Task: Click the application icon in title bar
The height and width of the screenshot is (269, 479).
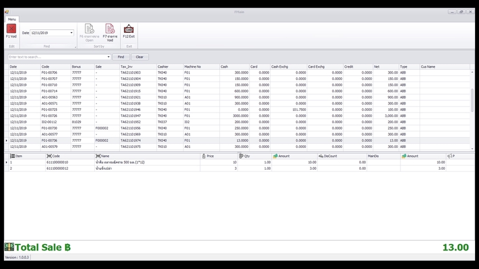Action: pos(6,12)
